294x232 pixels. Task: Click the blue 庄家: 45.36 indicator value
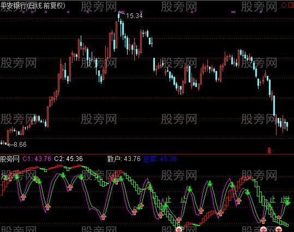tap(160, 159)
